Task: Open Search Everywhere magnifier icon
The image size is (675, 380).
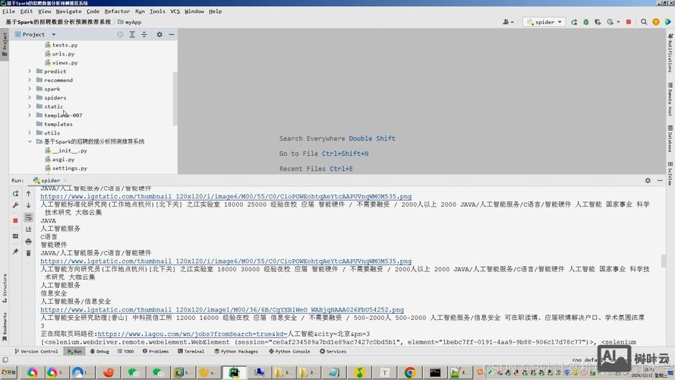Action: [644, 22]
